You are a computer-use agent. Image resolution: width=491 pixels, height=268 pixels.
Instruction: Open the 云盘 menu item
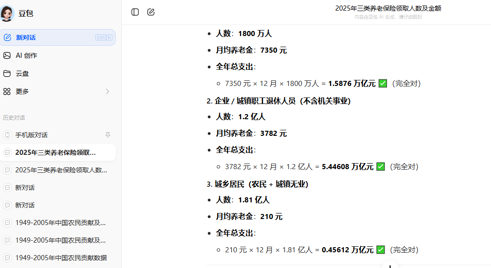click(22, 73)
